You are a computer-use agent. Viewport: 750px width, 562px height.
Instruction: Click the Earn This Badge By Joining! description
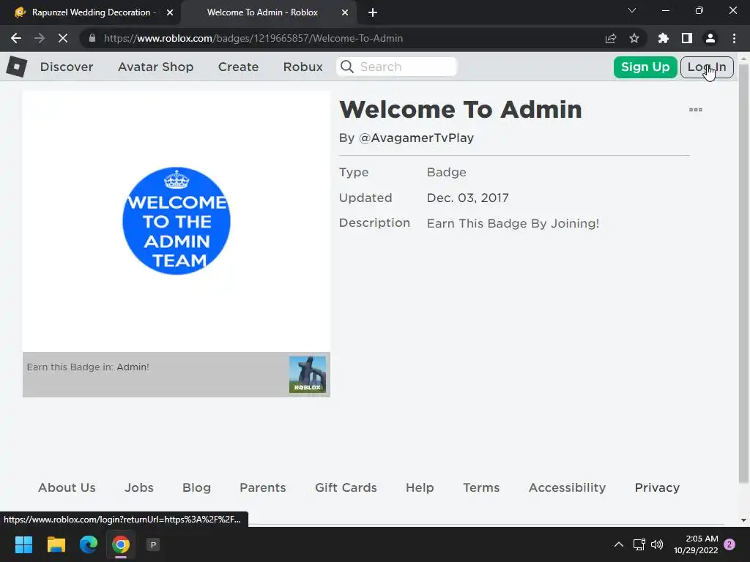pyautogui.click(x=513, y=224)
